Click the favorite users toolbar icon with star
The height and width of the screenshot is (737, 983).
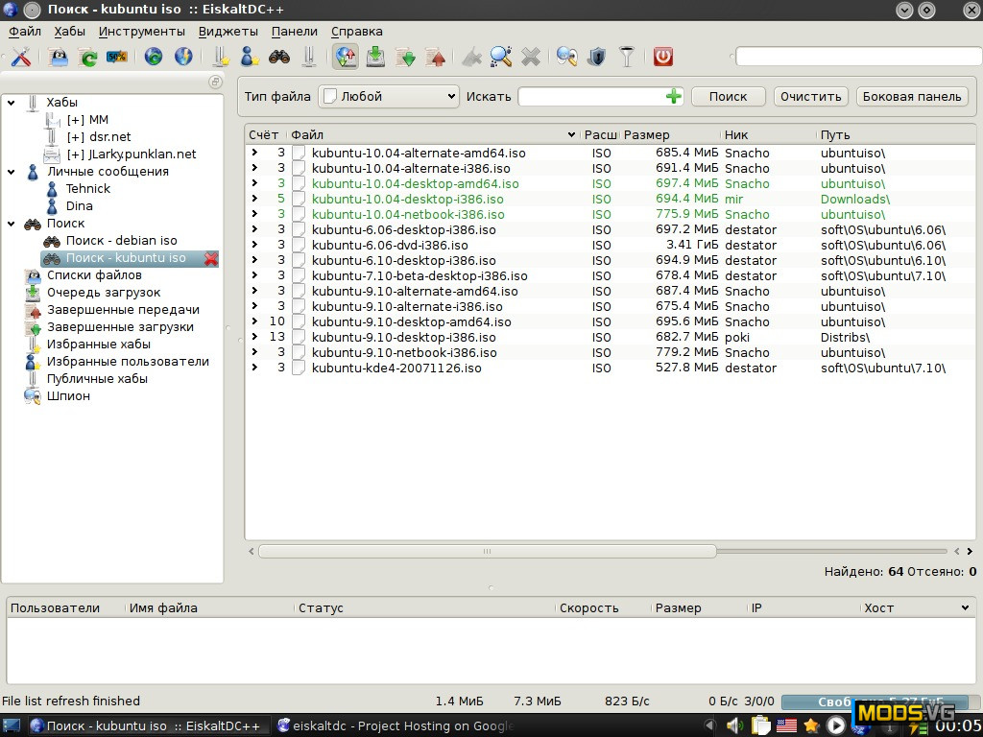coord(249,58)
